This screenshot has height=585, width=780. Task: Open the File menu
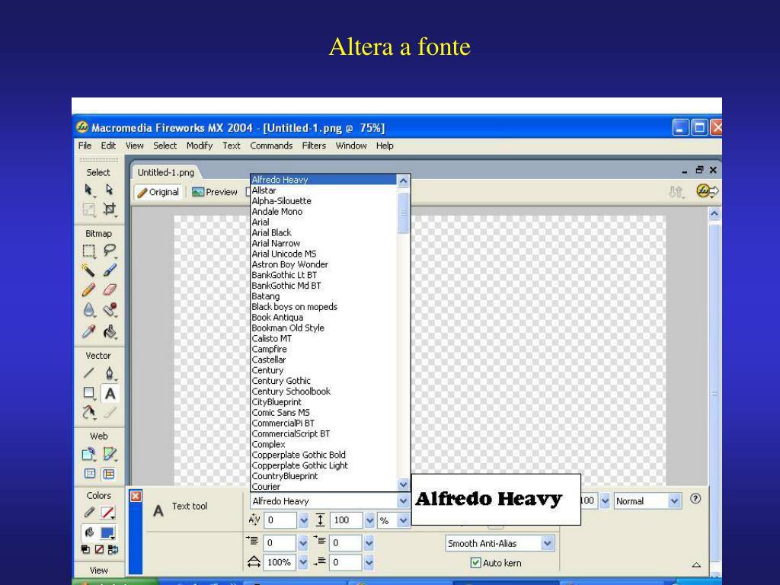coord(85,145)
